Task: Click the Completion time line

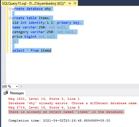Action: click(59, 121)
